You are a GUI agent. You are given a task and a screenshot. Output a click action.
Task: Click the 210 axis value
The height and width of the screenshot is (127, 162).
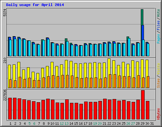point(5,60)
